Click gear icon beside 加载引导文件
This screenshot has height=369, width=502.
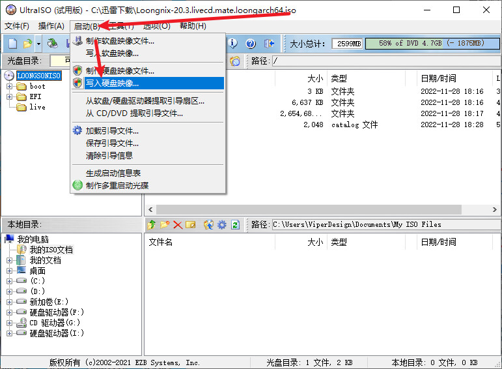pos(77,130)
